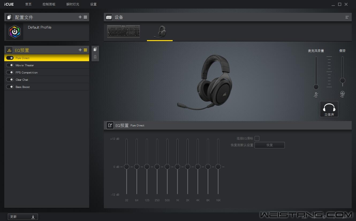Click the 250 Hz EQ slider knob

157,167
